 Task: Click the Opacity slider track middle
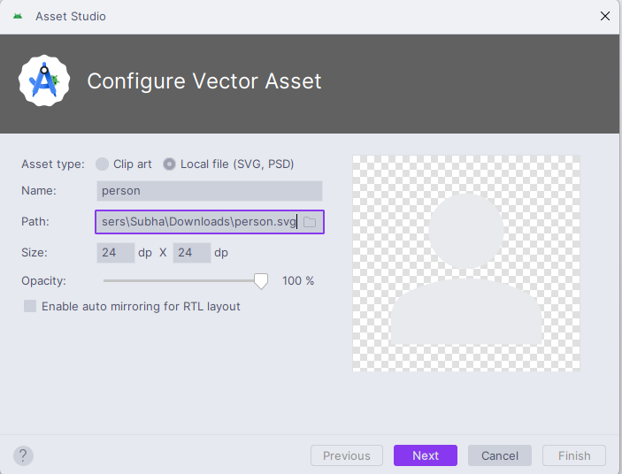[181, 280]
